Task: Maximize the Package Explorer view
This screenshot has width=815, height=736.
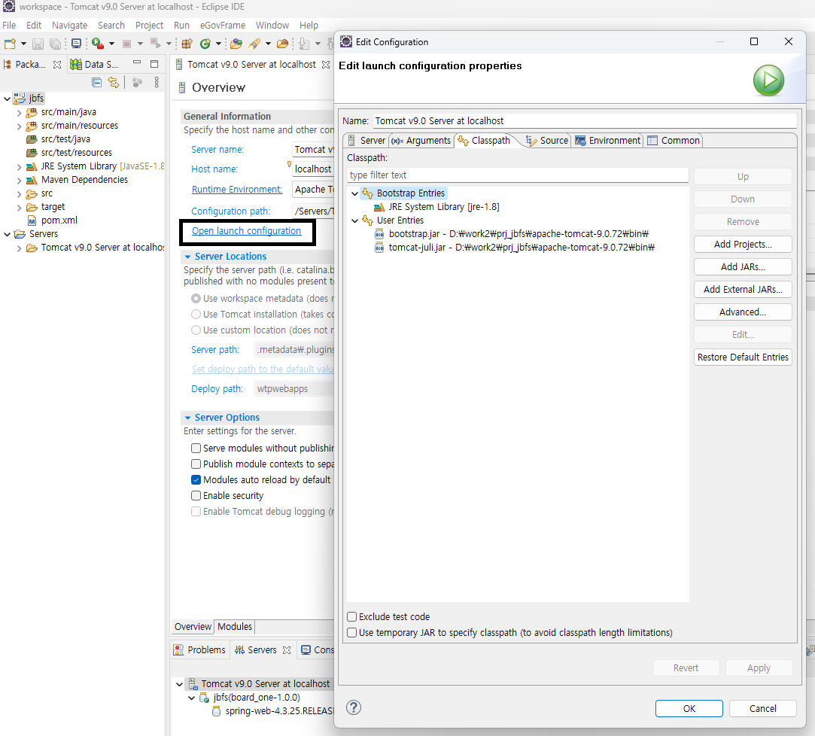Action: 154,64
